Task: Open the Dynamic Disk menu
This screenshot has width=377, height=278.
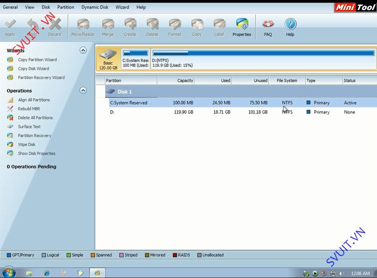Action: click(95, 7)
